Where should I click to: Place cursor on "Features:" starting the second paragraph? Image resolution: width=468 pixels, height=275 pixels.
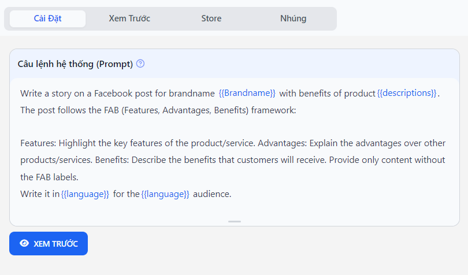pos(38,143)
